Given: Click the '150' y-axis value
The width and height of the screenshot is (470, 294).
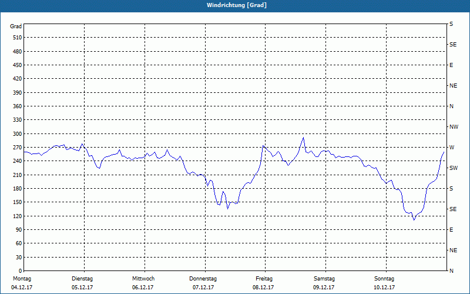Looking at the screenshot, I should point(18,202).
